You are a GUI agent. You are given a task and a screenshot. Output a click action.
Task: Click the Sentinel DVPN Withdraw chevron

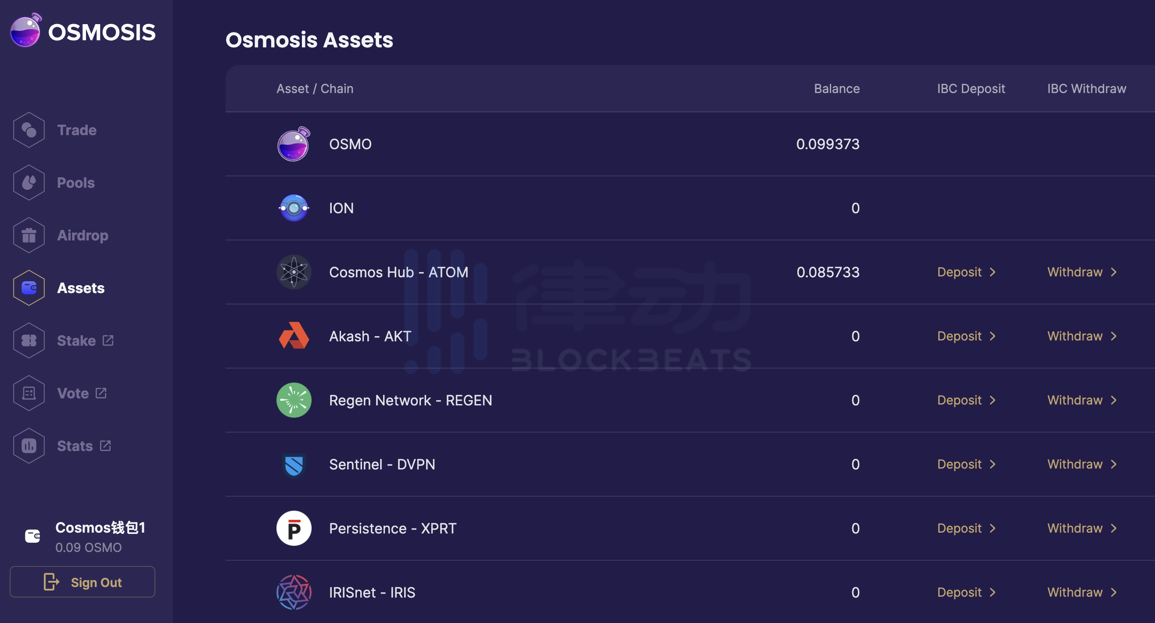click(x=1114, y=464)
